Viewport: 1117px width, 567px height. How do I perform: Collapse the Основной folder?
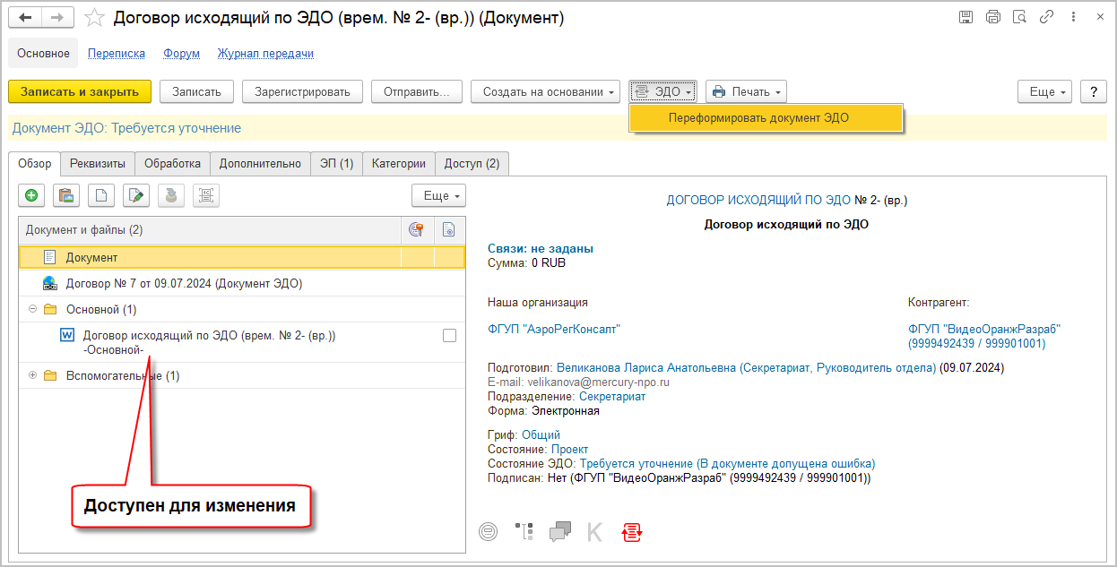pos(33,309)
